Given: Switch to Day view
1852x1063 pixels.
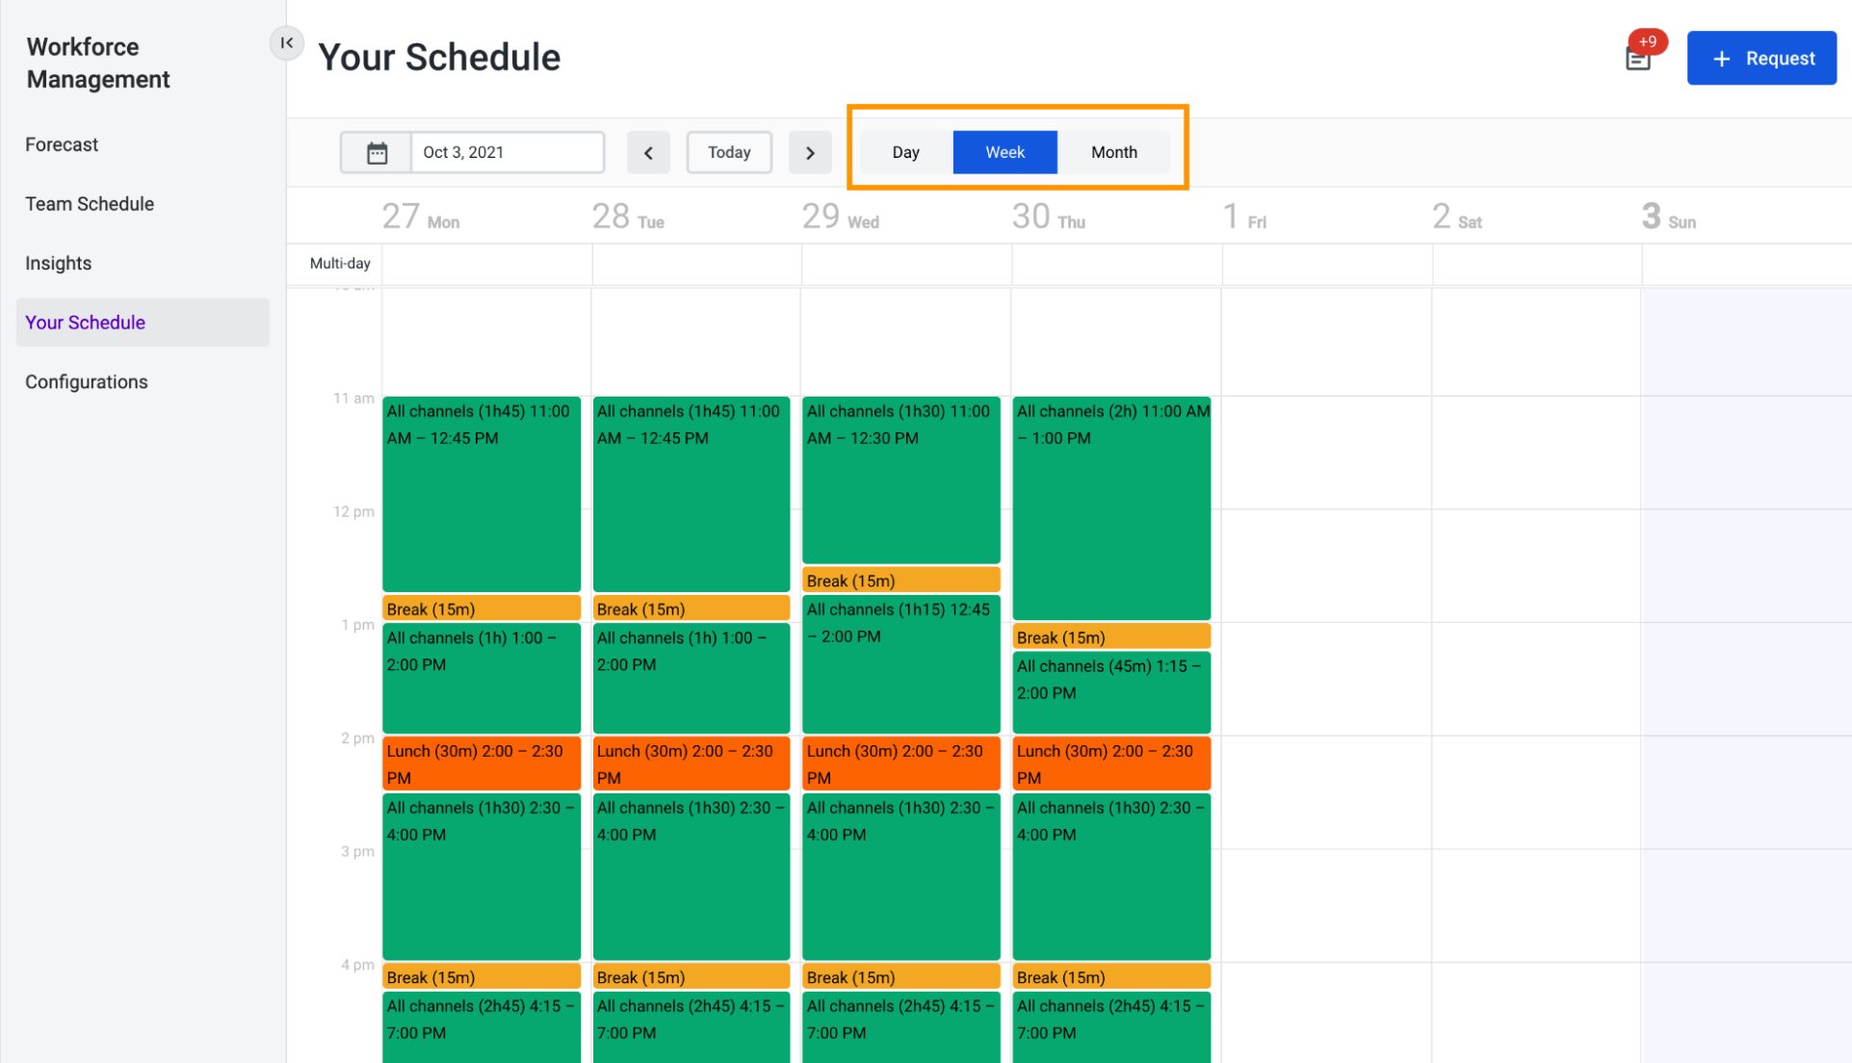Looking at the screenshot, I should tap(904, 151).
